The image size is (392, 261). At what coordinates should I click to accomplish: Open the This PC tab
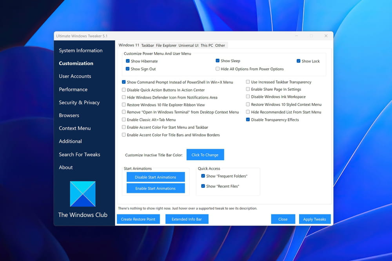point(207,45)
